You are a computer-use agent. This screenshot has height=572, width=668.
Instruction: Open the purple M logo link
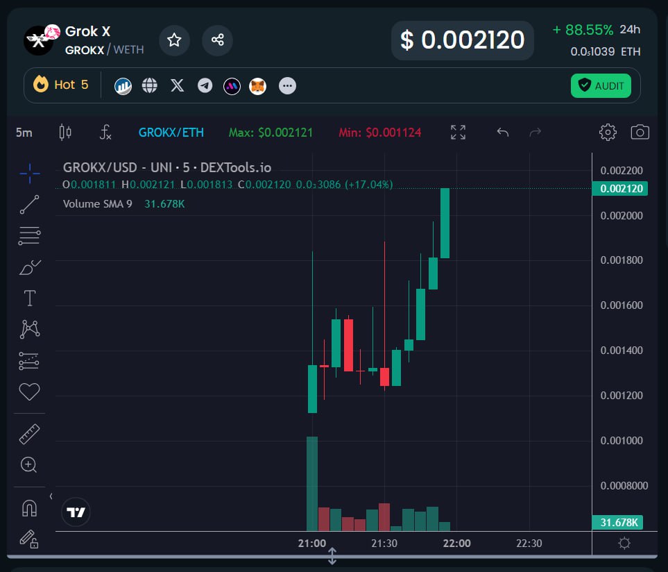click(x=232, y=86)
